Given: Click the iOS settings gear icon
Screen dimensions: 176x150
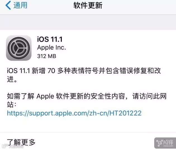Looking at the screenshot, I should pyautogui.click(x=19, y=48).
